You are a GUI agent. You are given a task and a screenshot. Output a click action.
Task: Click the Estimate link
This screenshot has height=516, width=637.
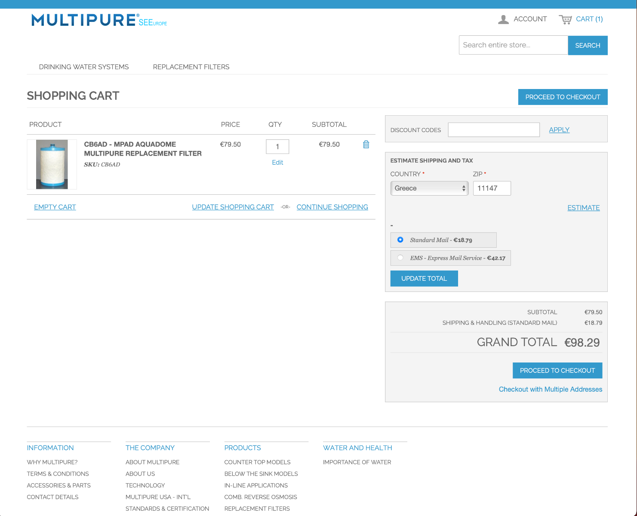583,208
